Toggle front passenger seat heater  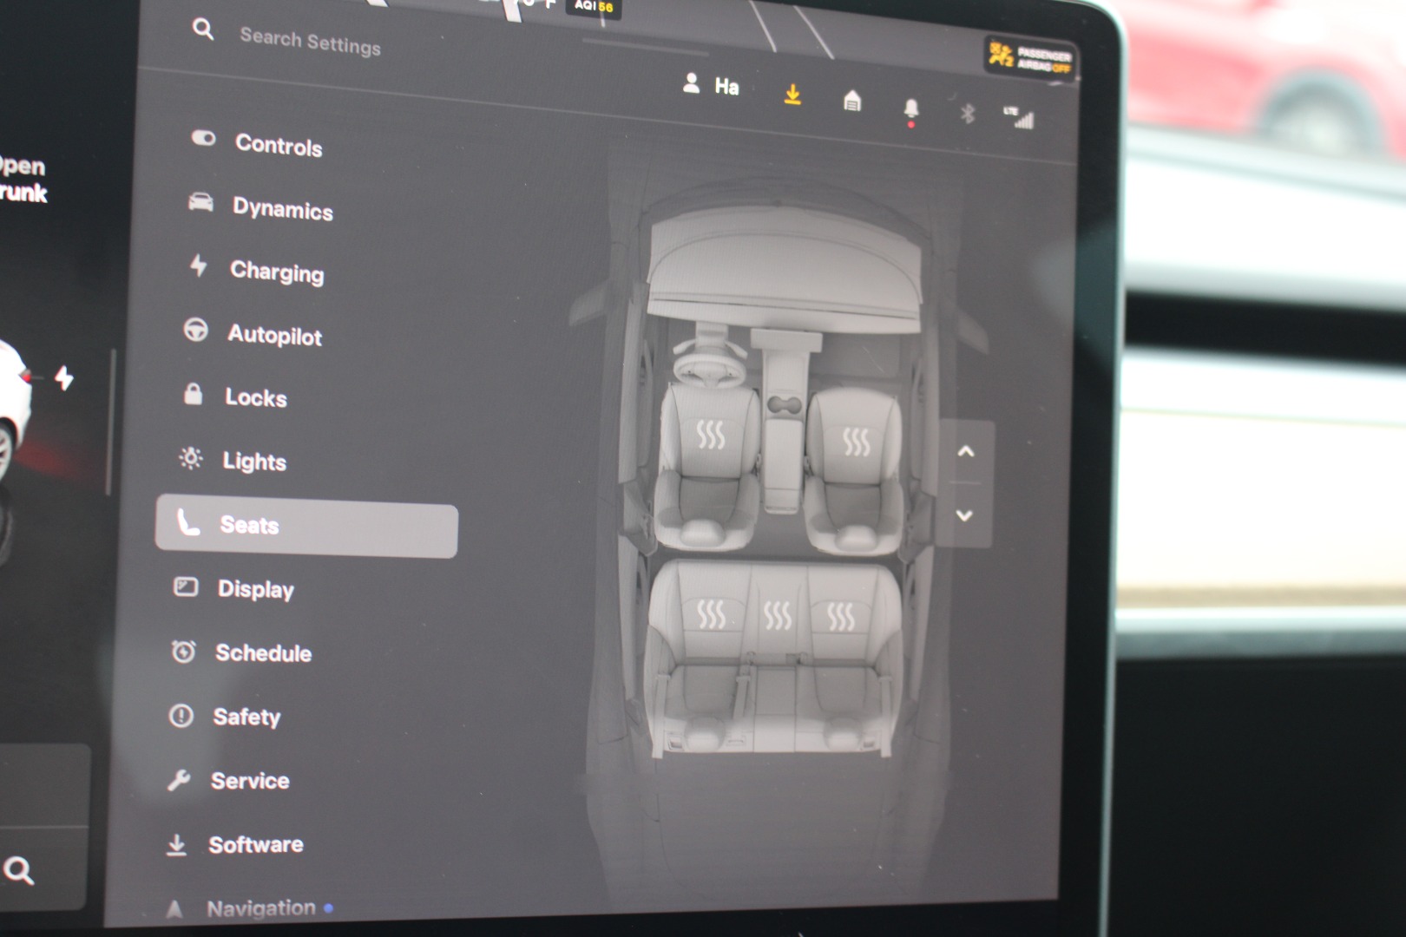click(x=857, y=441)
